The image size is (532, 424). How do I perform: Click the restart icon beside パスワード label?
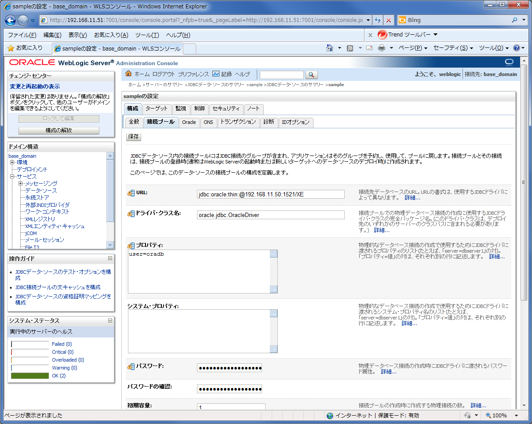click(x=131, y=366)
